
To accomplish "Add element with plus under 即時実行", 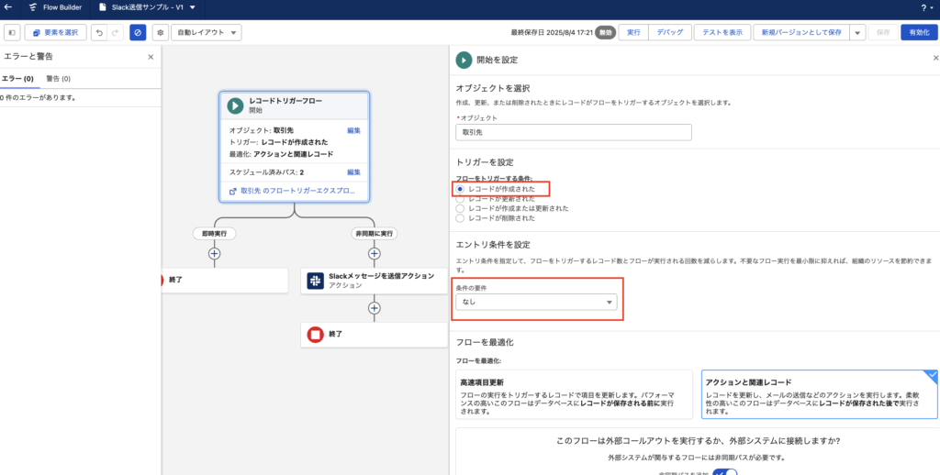I will [x=215, y=253].
